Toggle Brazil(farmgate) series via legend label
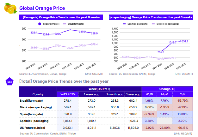This screenshot has width=198, height=137. pyautogui.click(x=76, y=24)
